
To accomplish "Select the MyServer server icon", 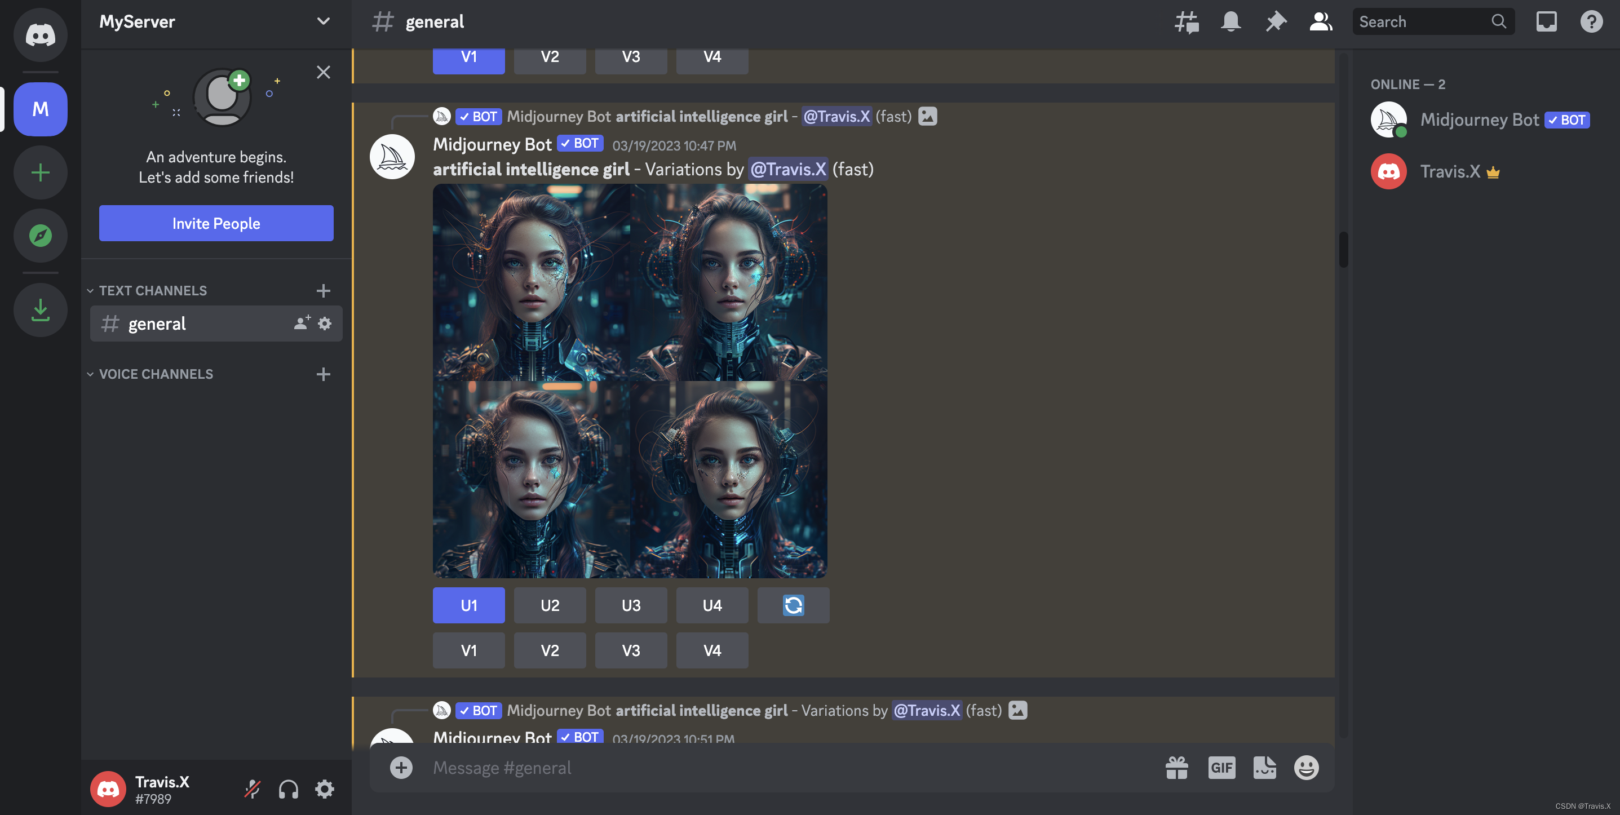I will pos(40,109).
